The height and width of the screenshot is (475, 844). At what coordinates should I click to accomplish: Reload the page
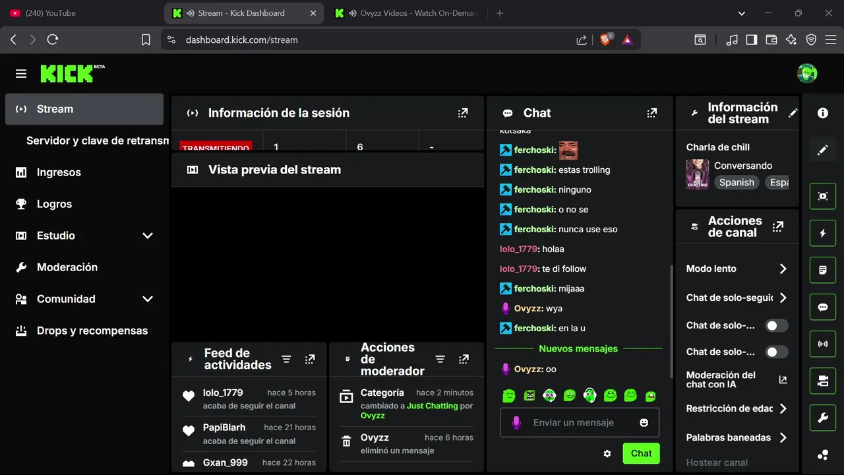[53, 40]
